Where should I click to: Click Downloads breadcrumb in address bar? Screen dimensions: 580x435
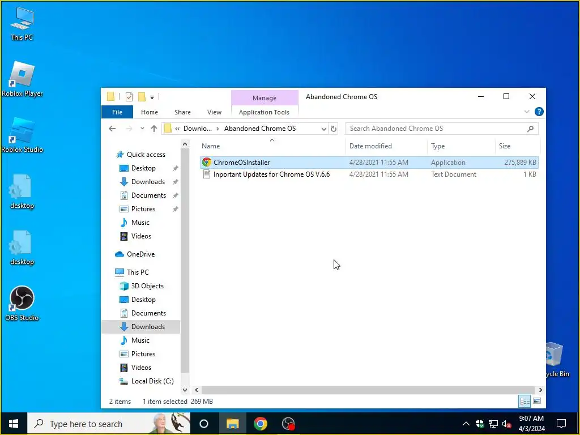(x=198, y=129)
